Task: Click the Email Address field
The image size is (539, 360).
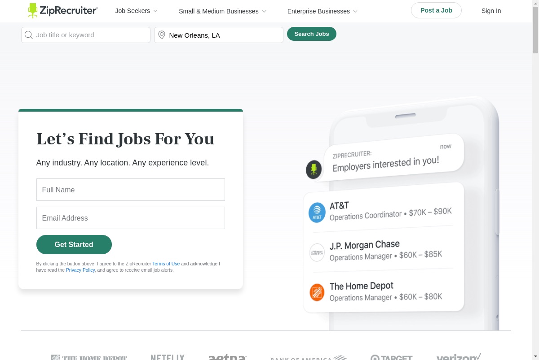Action: 131,218
